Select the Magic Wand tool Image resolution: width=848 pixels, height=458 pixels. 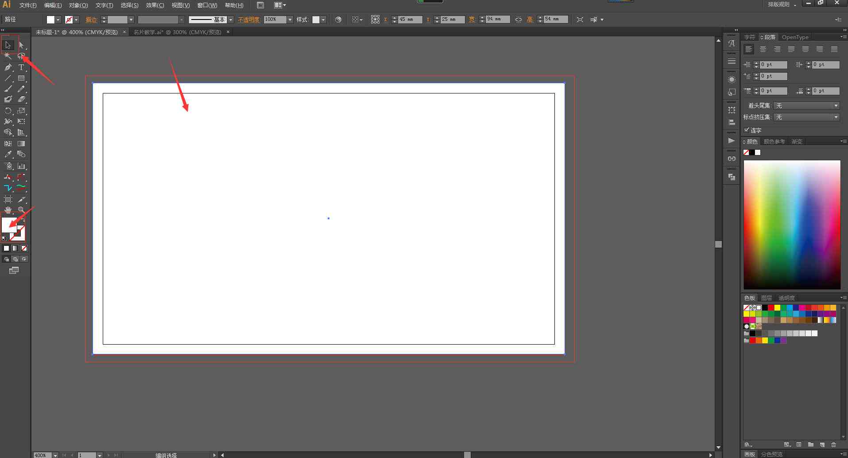tap(8, 56)
